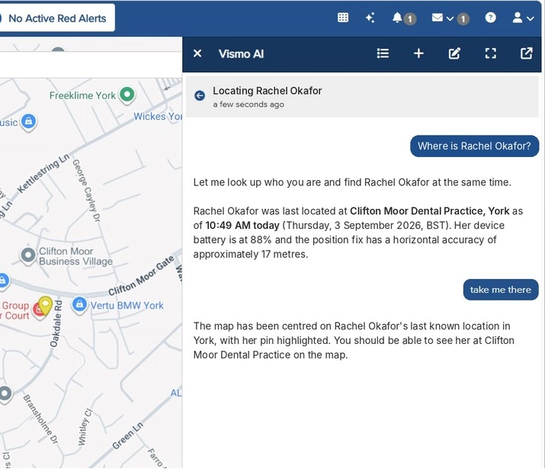This screenshot has width=545, height=469.
Task: Show conversation list in Vismo AI
Action: [x=383, y=53]
